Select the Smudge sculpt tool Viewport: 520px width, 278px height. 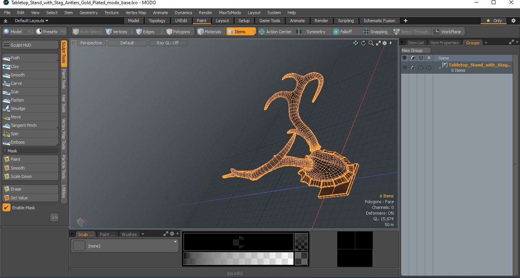[30, 108]
